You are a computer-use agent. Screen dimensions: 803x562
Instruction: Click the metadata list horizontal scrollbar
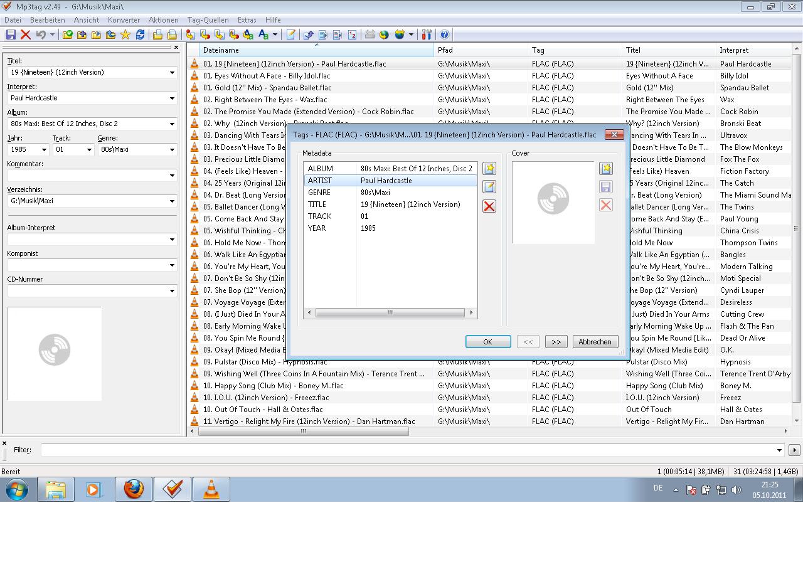pos(390,312)
